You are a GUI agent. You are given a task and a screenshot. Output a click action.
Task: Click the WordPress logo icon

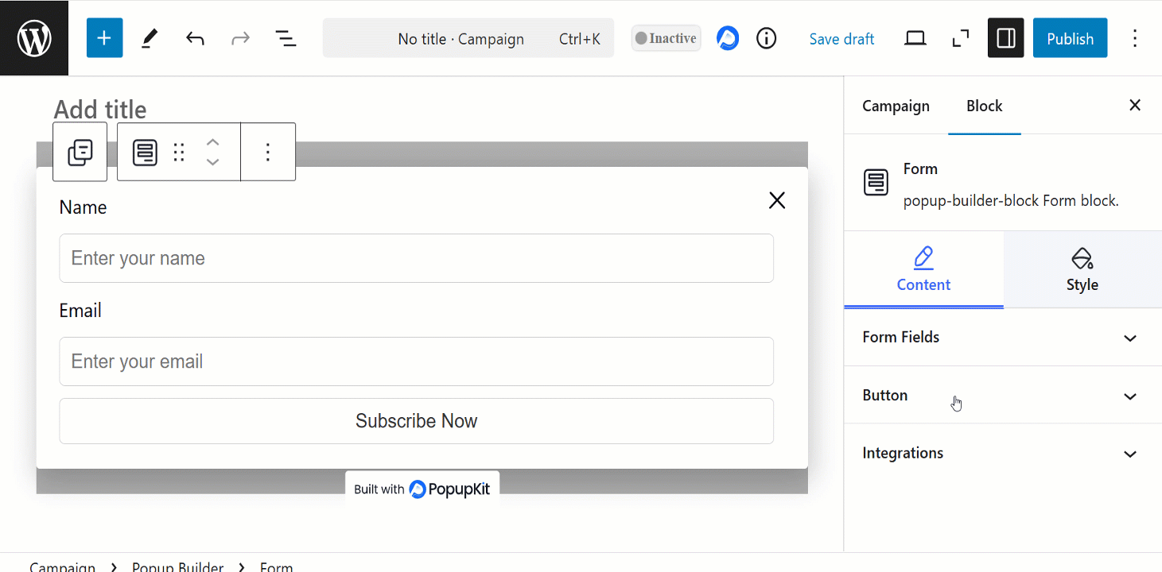(x=34, y=38)
